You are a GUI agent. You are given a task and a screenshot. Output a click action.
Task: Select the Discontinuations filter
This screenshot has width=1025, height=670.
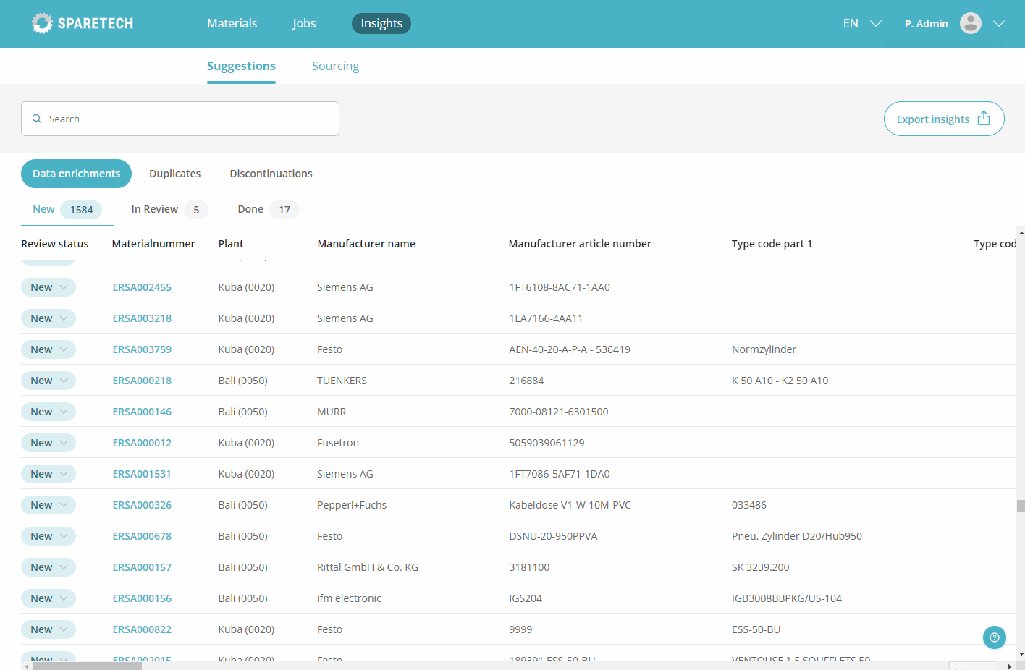tap(271, 174)
